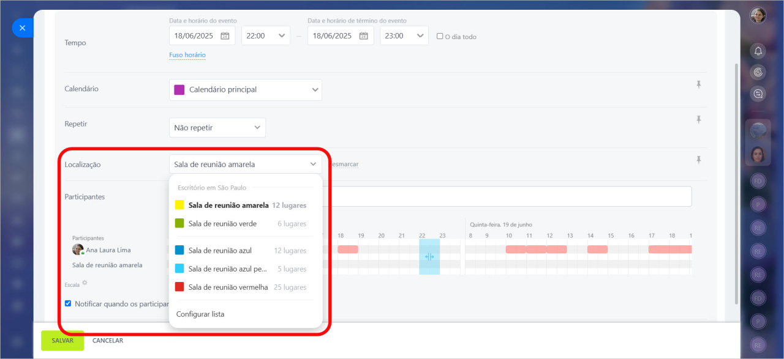Click the 'Ana Laura Lima' participant name
Screen dimensions: 784x359
tap(108, 250)
